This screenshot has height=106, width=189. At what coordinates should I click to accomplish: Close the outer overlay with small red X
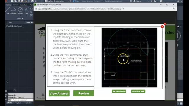(165, 24)
